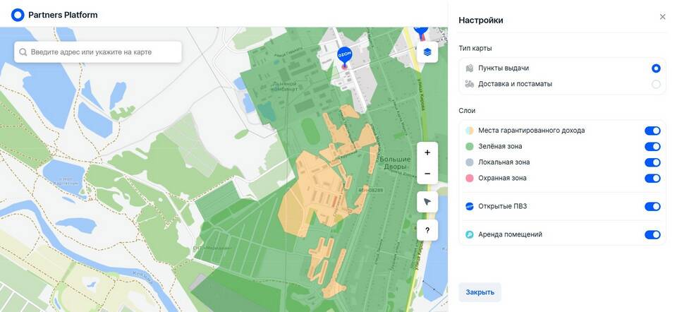Click the green Зелёная зона color dot
The image size is (677, 312).
(x=470, y=147)
